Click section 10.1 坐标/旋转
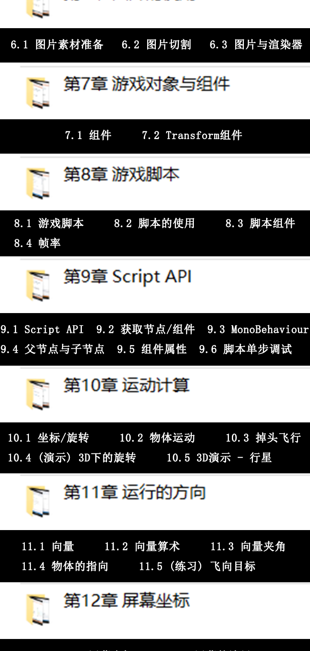This screenshot has height=651, width=310. click(x=48, y=438)
